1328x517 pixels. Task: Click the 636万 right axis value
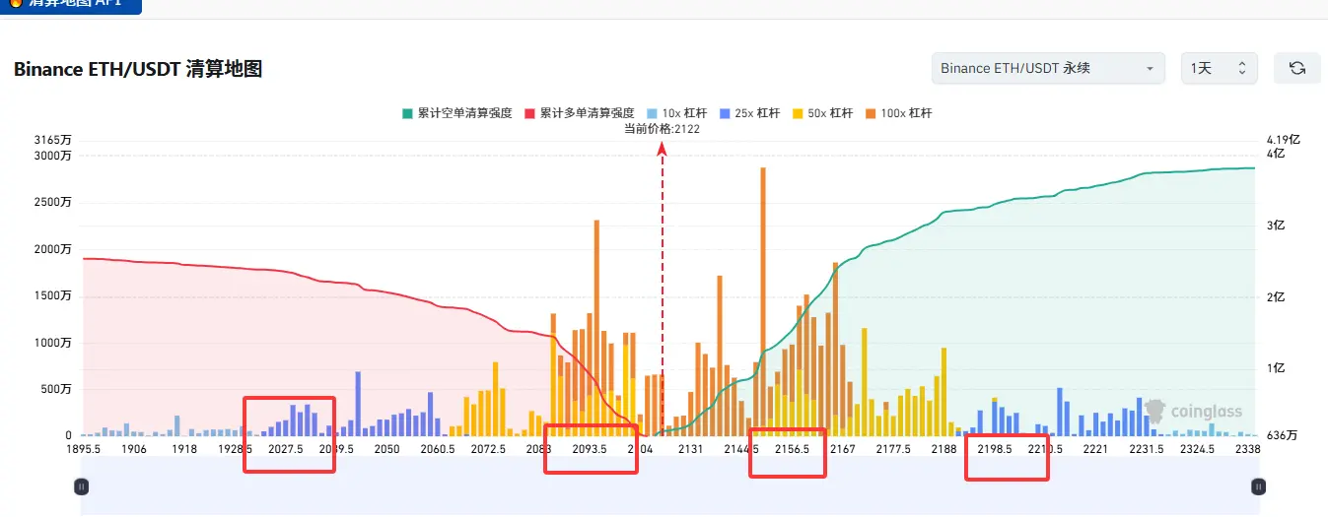(1283, 435)
